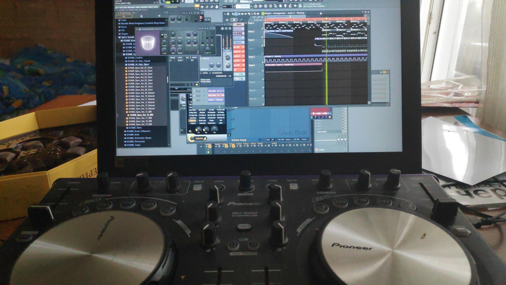This screenshot has width=506, height=285.
Task: Open Fruity Reeverb 2 Presets menu
Action: pyautogui.click(x=200, y=28)
